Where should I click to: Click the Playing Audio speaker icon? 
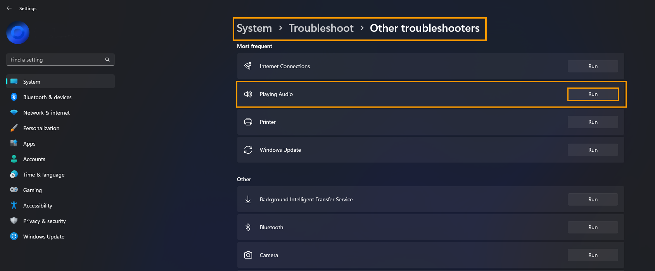pos(248,94)
